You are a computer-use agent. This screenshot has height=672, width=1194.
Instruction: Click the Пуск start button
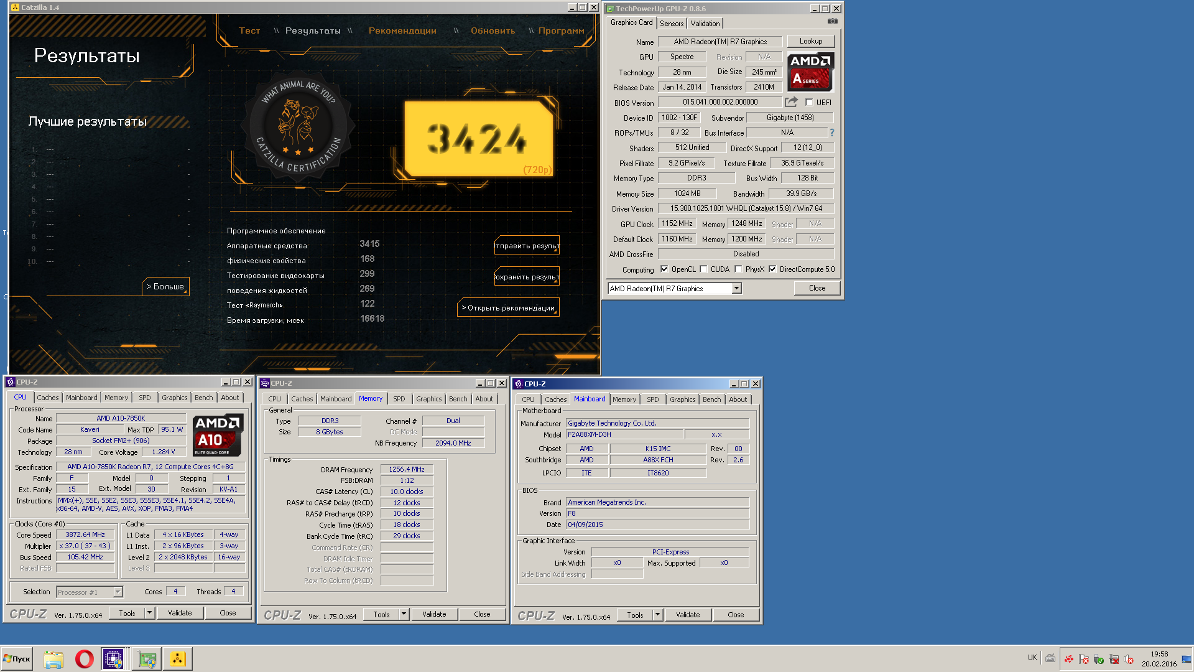point(17,659)
